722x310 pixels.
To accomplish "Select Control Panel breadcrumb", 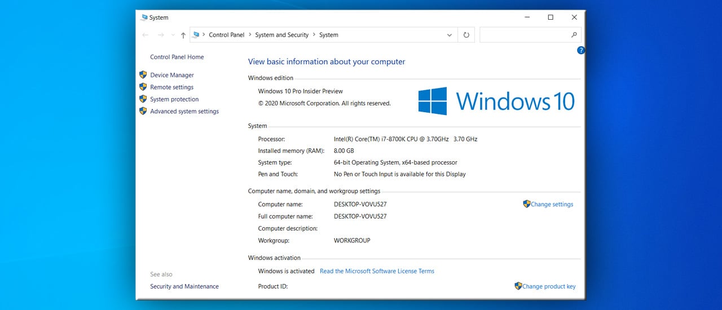I will click(x=227, y=35).
